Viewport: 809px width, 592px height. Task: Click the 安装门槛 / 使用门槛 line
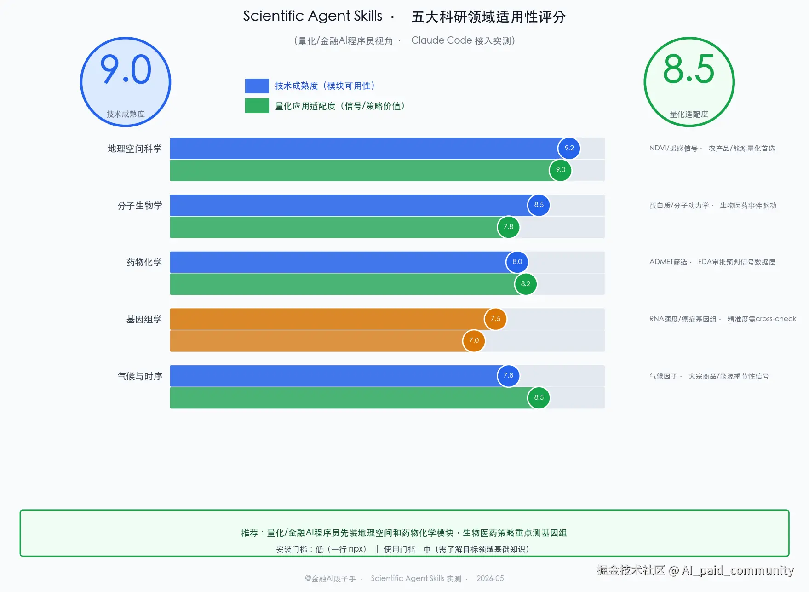click(403, 549)
